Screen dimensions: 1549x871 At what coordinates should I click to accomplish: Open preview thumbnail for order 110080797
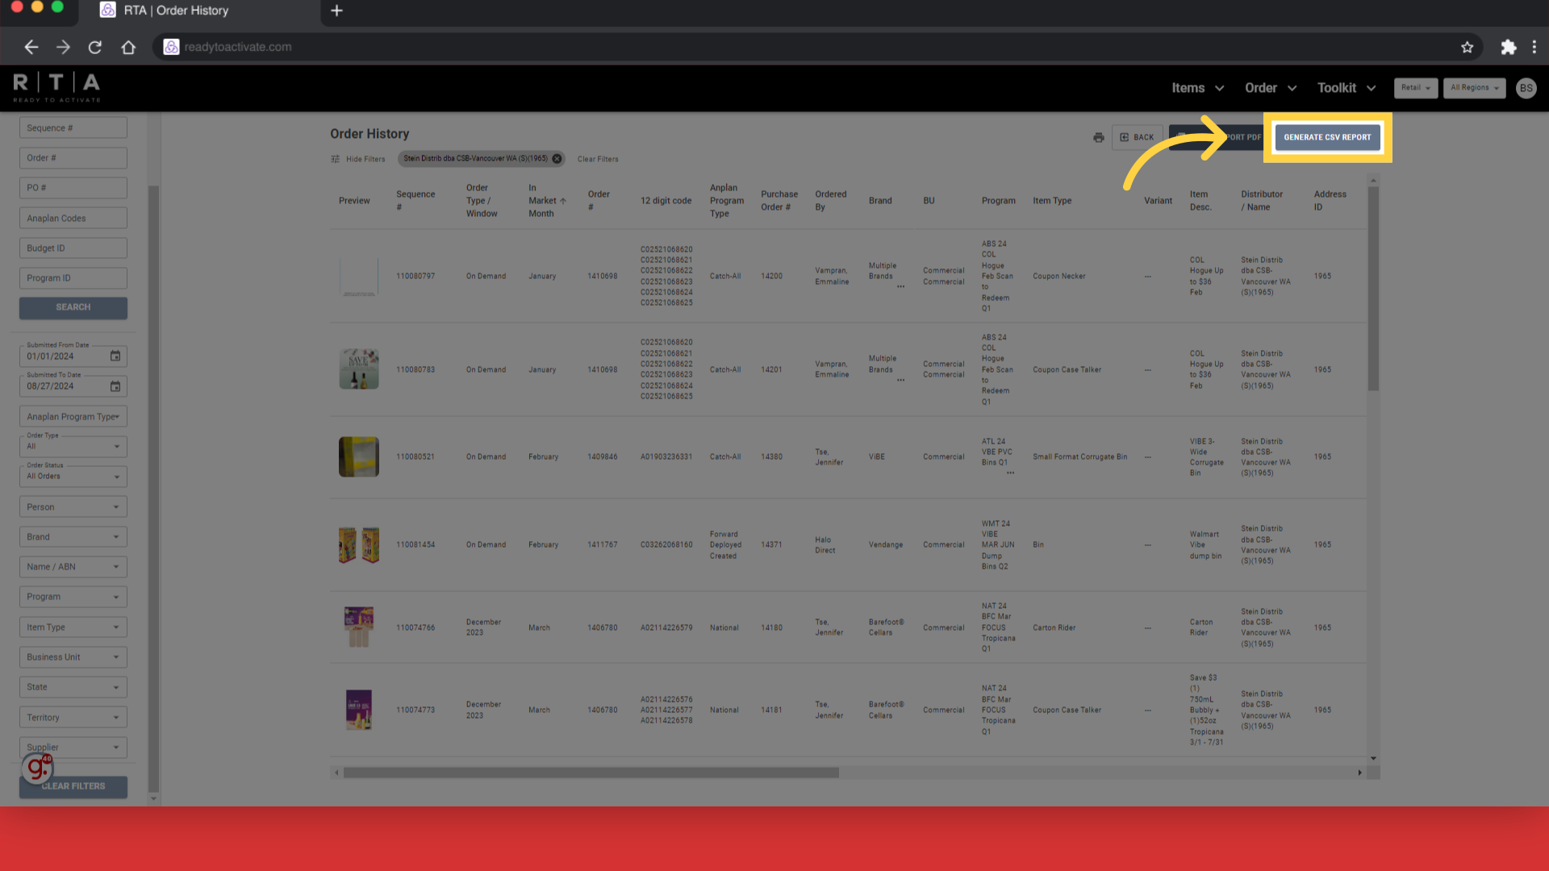tap(358, 277)
